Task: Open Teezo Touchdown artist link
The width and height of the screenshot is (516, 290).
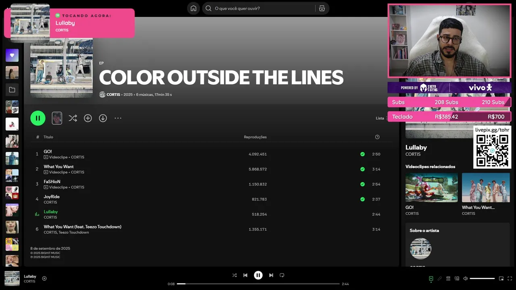Action: (x=74, y=232)
